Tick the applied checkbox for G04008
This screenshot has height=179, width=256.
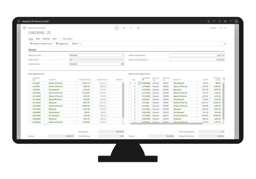[135, 106]
